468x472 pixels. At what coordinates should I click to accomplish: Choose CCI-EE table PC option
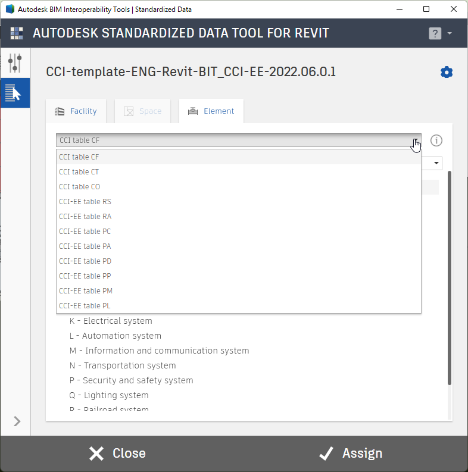[239, 231]
